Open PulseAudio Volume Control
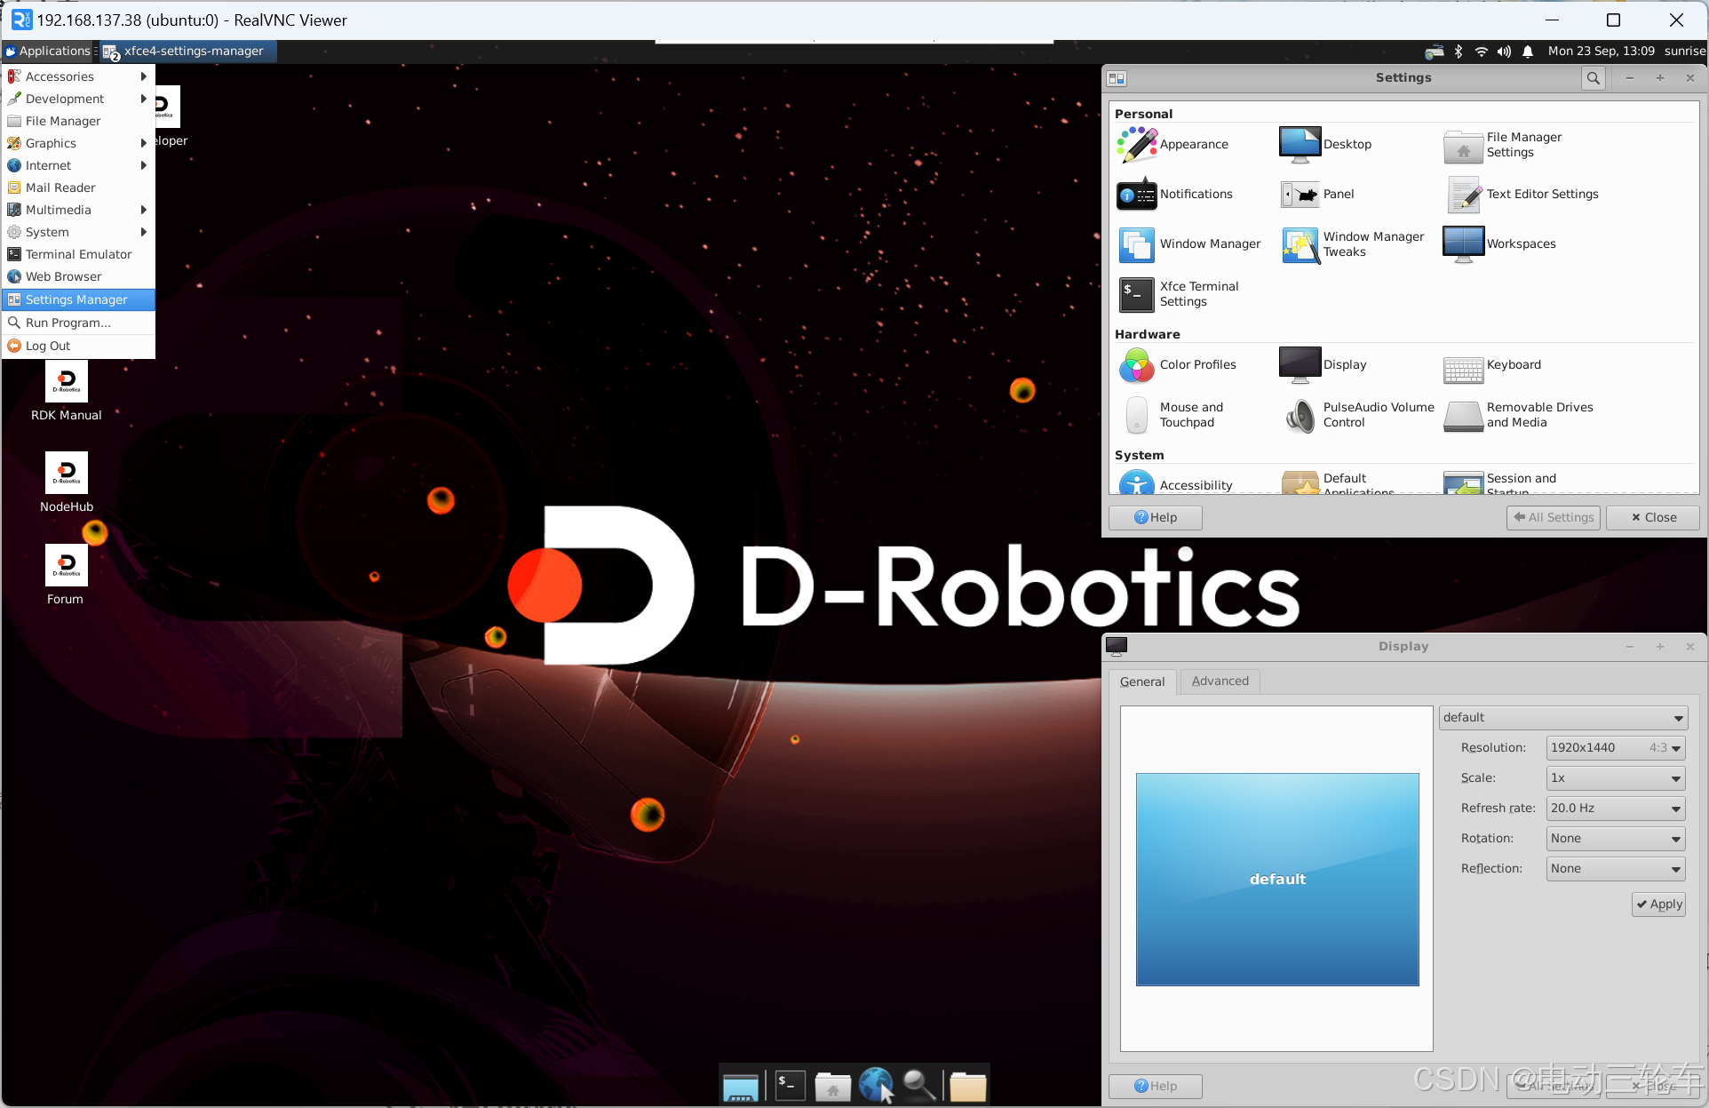This screenshot has height=1108, width=1709. (x=1300, y=415)
